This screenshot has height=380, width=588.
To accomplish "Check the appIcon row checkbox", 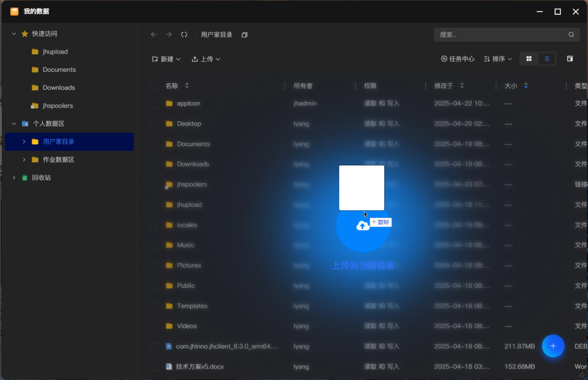I will point(154,104).
